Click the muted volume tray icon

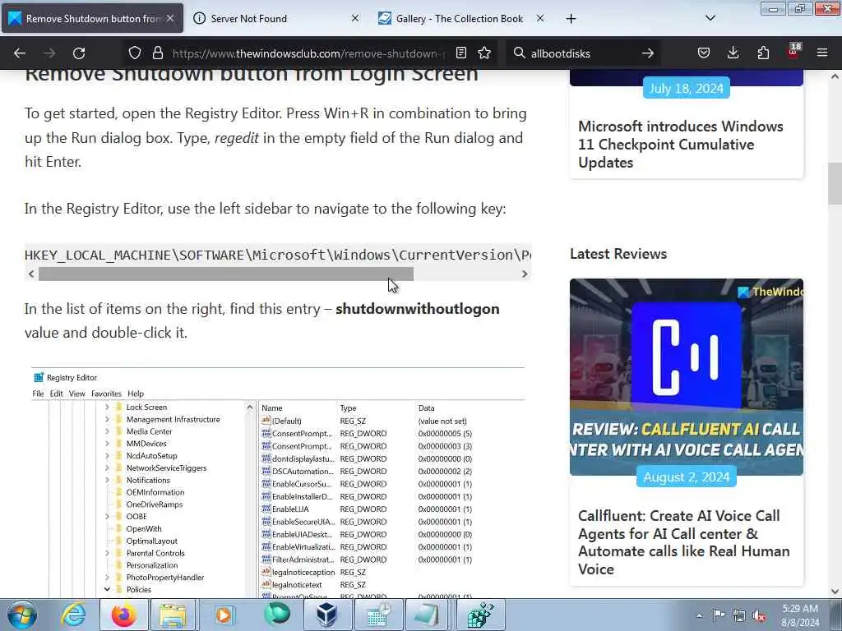tap(759, 615)
